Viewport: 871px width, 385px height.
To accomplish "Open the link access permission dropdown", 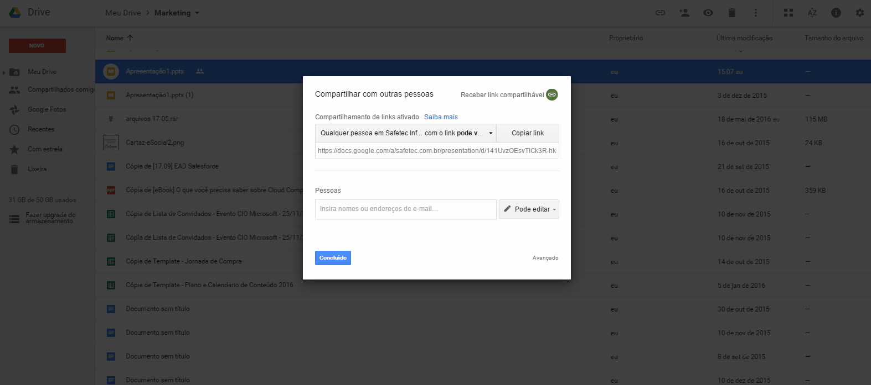I will 406,133.
